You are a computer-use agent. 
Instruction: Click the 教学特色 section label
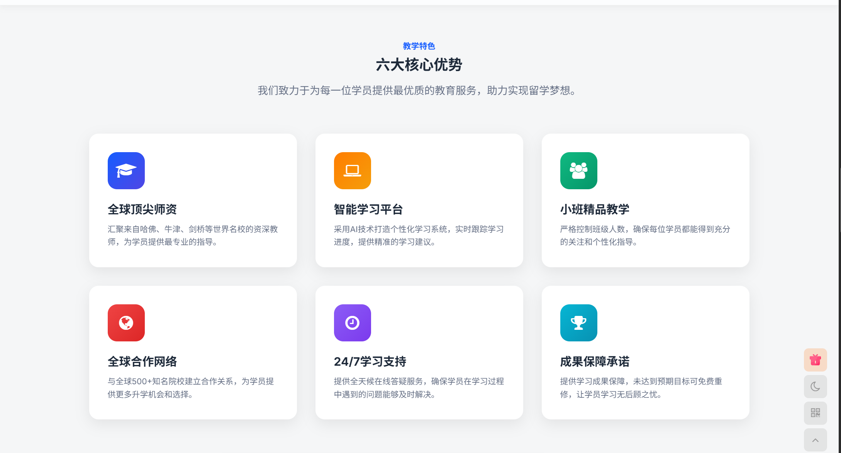tap(419, 46)
